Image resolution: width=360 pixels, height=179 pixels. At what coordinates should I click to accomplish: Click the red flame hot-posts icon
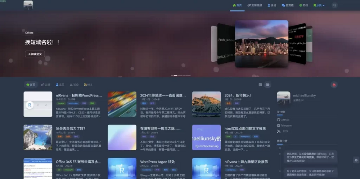pyautogui.click(x=334, y=85)
